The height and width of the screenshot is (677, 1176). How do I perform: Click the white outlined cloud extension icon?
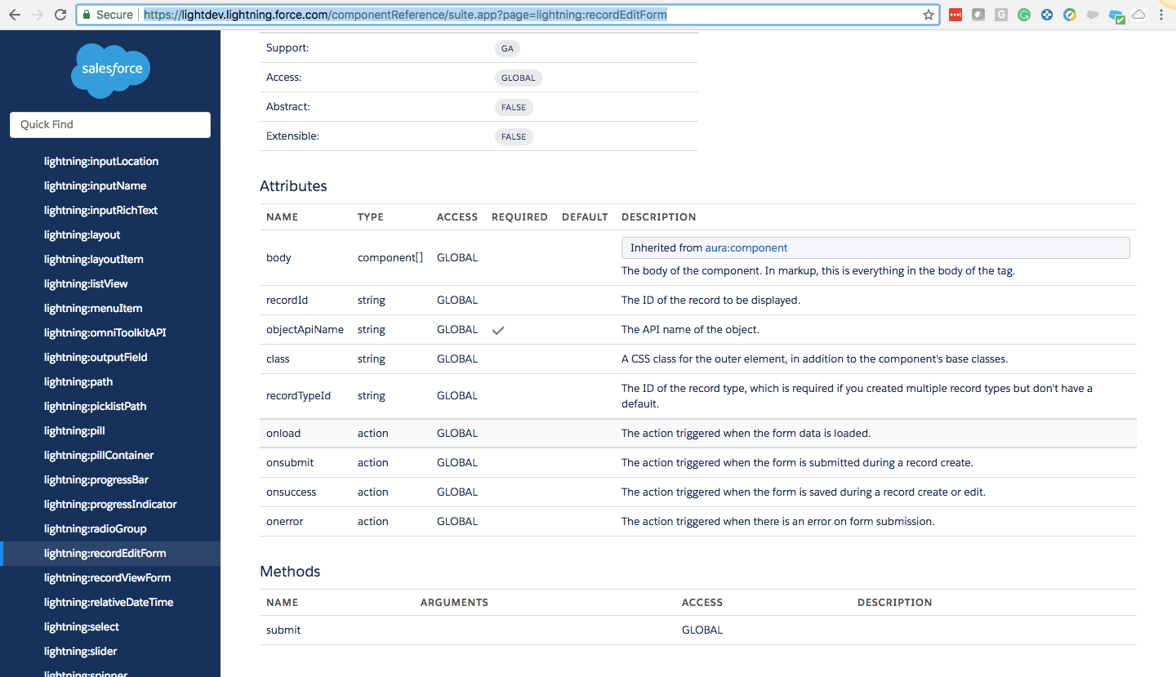coord(1138,15)
